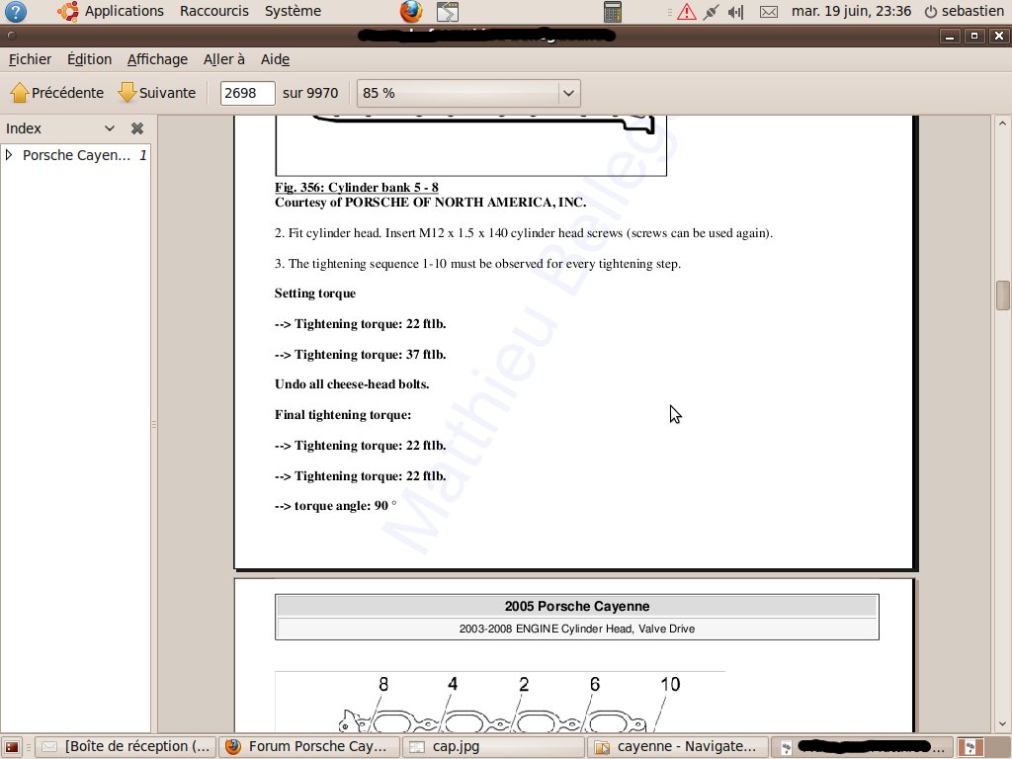Image resolution: width=1012 pixels, height=759 pixels.
Task: Expand the Porsche Cayen... index entry
Action: coord(9,155)
